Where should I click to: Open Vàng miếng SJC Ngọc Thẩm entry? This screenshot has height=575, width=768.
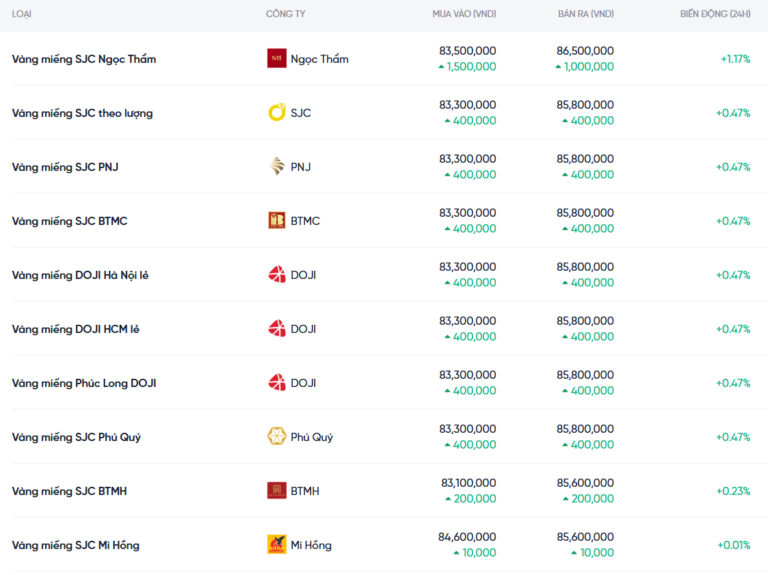83,59
